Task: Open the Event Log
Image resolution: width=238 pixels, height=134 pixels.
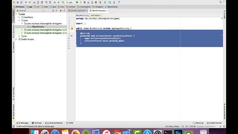Action: coord(198,123)
